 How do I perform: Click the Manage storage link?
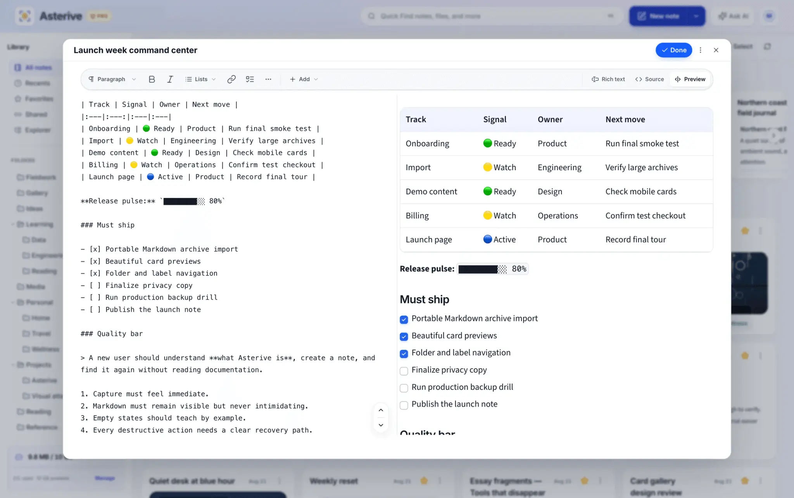click(105, 478)
